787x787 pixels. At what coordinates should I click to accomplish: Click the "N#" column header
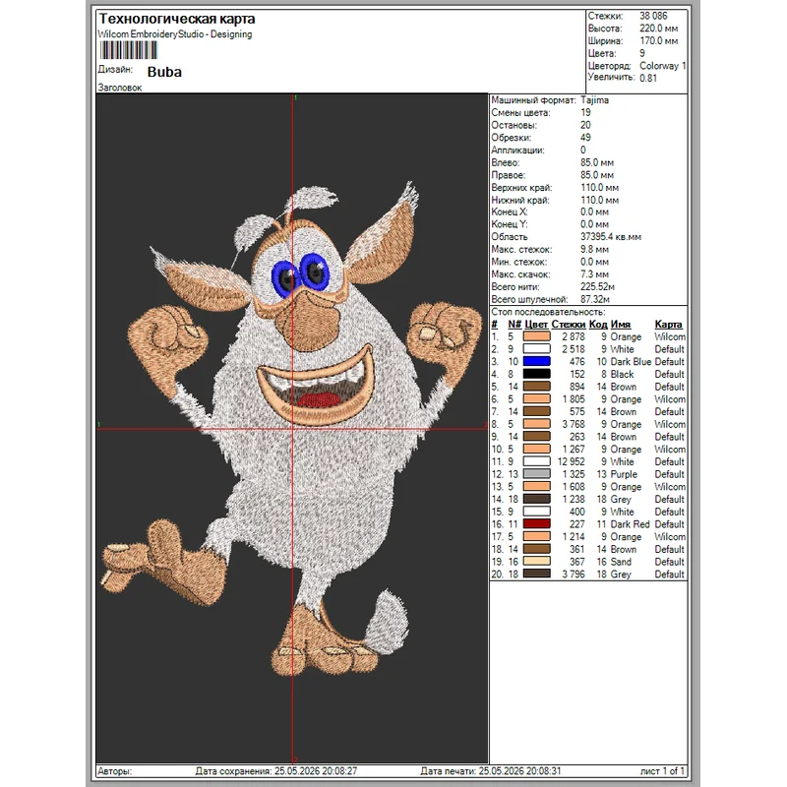[x=514, y=325]
